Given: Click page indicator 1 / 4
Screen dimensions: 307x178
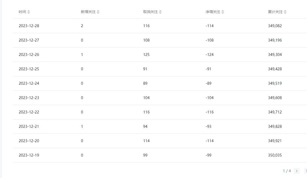Looking at the screenshot, I should tap(287, 171).
